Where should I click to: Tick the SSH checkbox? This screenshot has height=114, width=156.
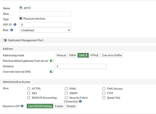tap(29, 93)
